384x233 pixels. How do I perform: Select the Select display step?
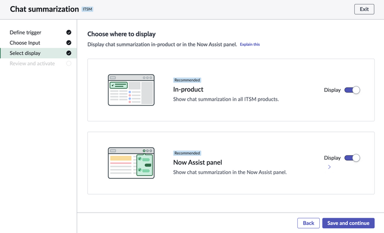38,53
